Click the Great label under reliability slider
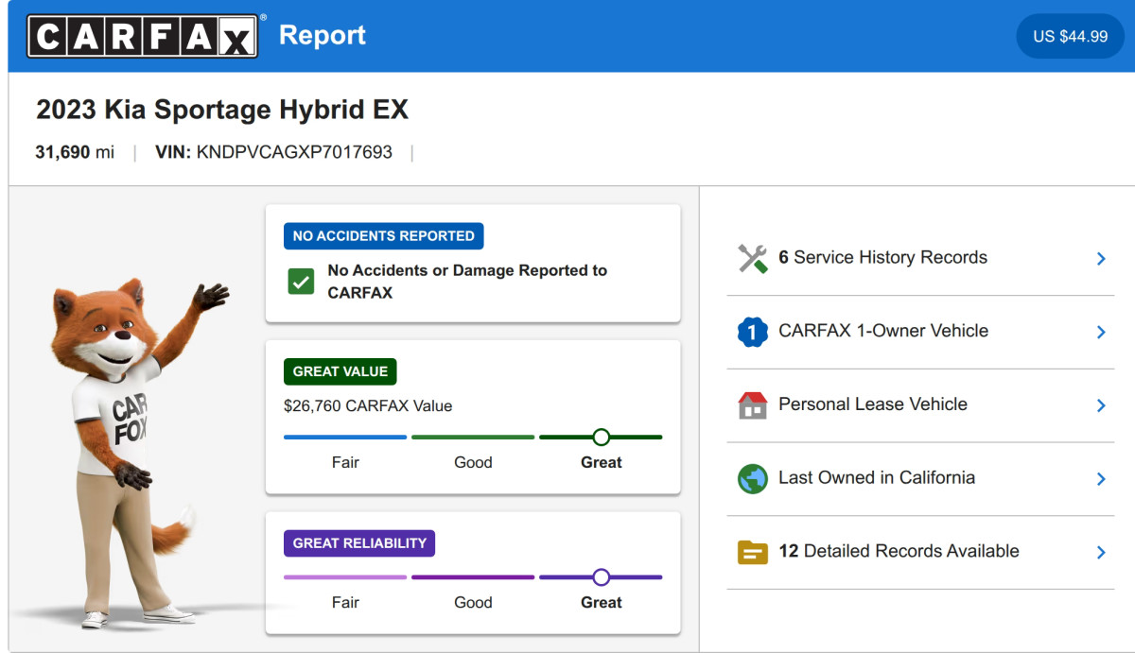This screenshot has width=1135, height=653. (602, 603)
